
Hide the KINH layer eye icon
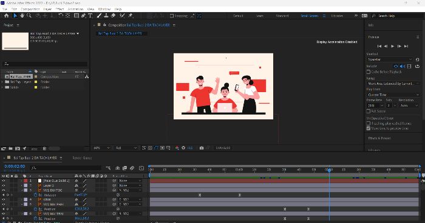[4, 200]
